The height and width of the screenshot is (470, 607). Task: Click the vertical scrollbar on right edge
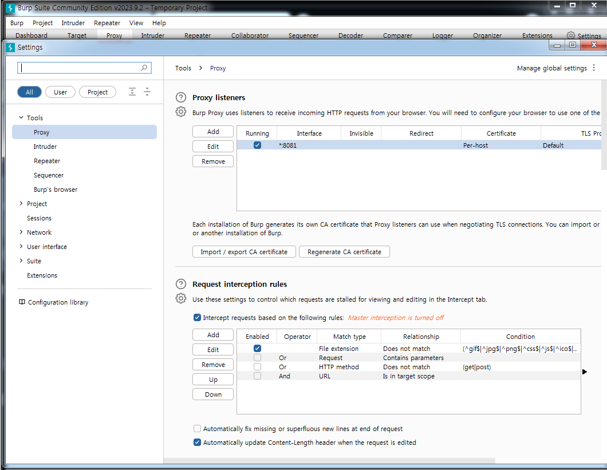click(x=604, y=125)
